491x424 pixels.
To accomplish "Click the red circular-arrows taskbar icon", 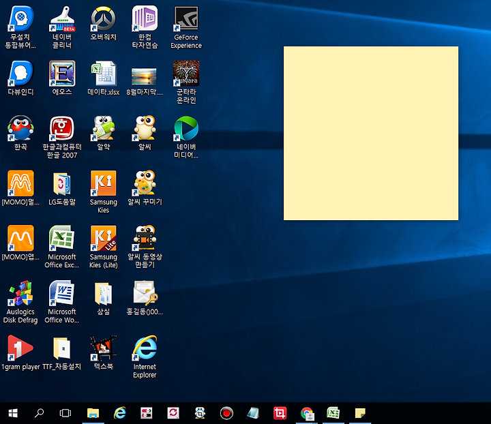I will pos(173,413).
